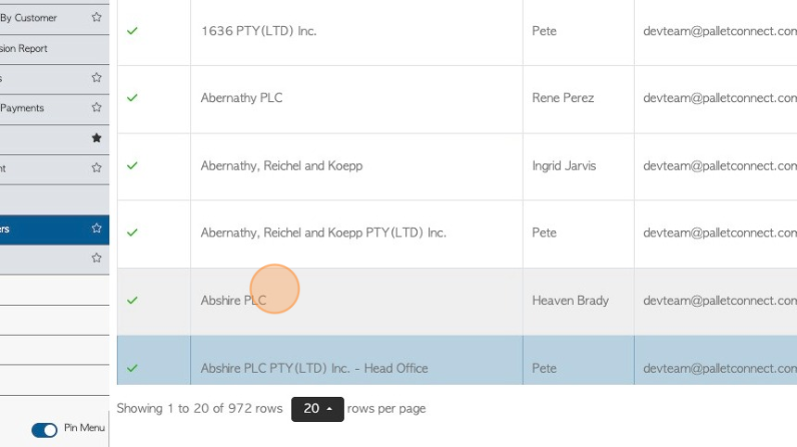Image resolution: width=797 pixels, height=447 pixels.
Task: Toggle the Pin Menu switch
Action: (x=44, y=430)
